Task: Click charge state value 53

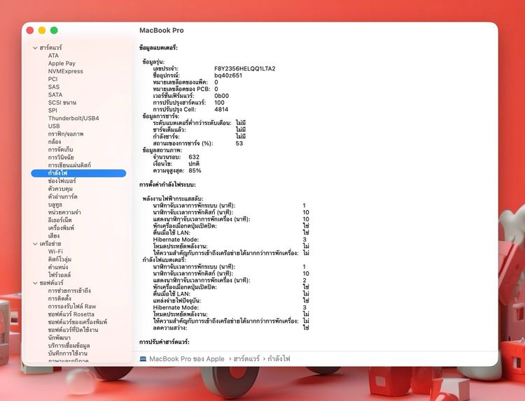Action: [239, 143]
